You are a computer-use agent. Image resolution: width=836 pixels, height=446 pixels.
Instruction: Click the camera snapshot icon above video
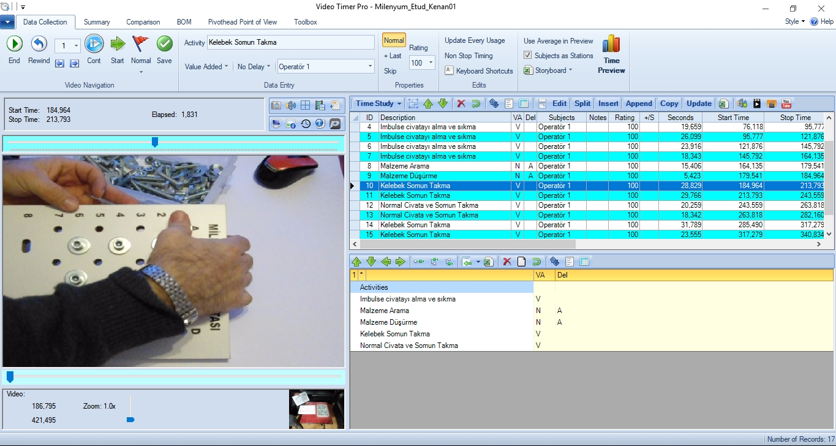(276, 105)
